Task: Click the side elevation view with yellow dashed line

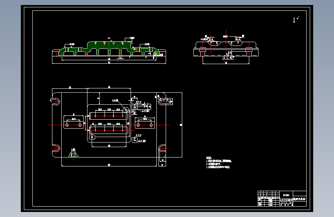Action: 226,49
